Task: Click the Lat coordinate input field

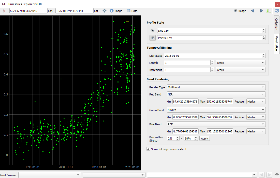Action: pyautogui.click(x=75, y=11)
